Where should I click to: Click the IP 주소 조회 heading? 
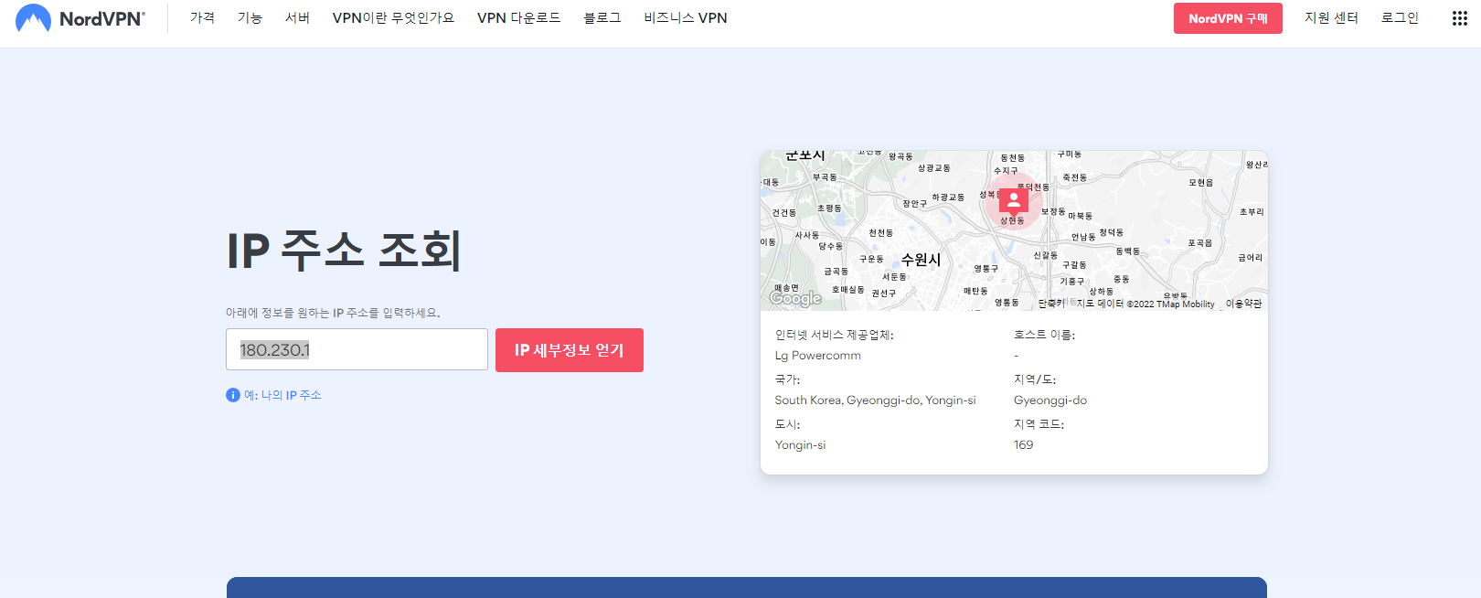coord(344,251)
